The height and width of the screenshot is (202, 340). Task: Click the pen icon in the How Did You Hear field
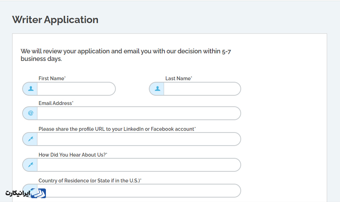[x=31, y=165]
